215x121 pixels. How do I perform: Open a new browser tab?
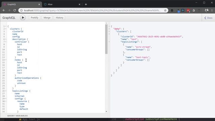pyautogui.click(x=86, y=4)
